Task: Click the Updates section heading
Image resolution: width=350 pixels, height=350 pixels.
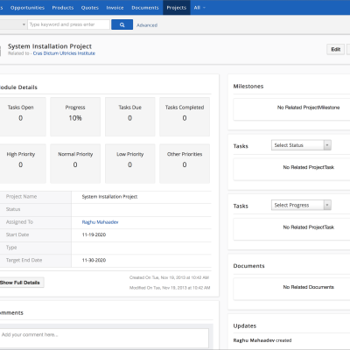Action: tap(245, 326)
